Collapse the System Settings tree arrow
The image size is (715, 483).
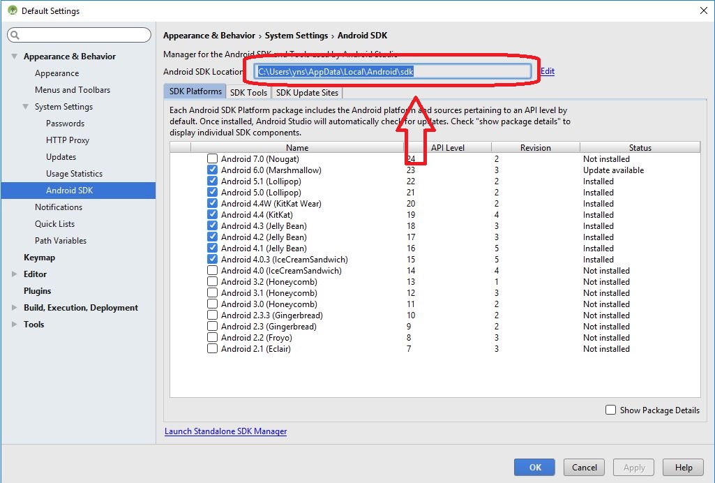pos(26,106)
